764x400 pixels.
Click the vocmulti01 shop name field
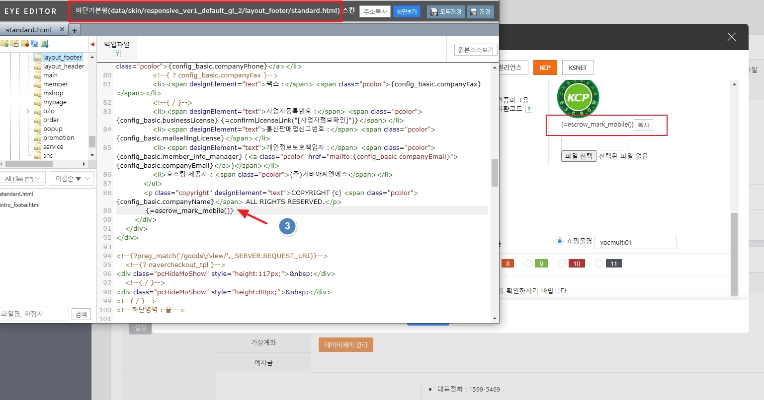pyautogui.click(x=635, y=242)
